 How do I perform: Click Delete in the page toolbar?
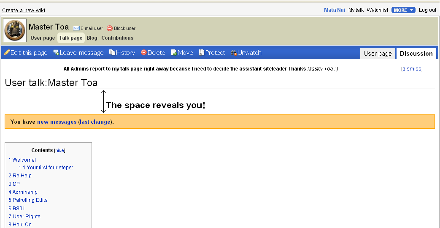[157, 52]
